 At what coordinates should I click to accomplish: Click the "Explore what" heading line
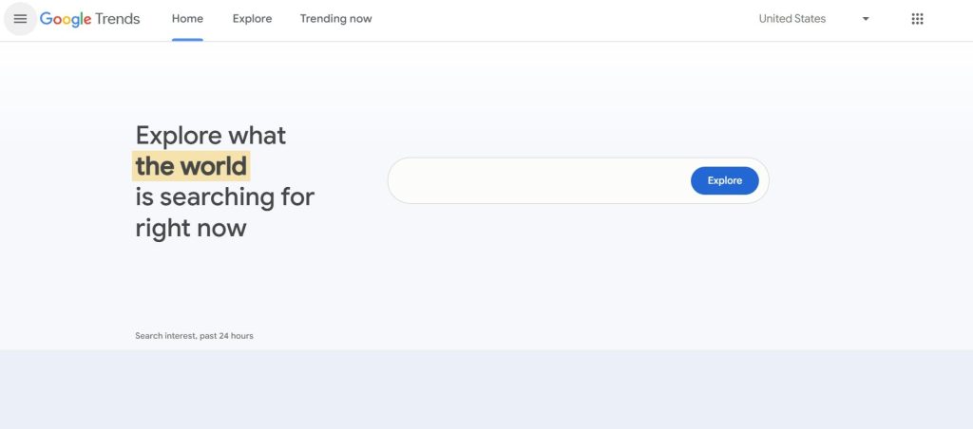210,135
